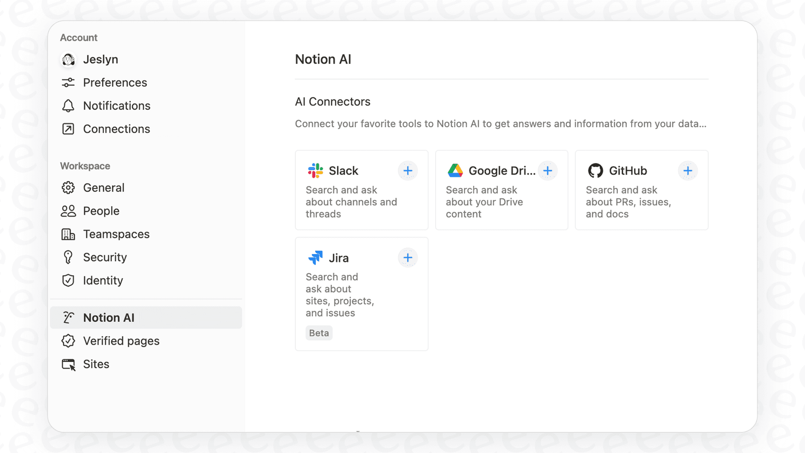Image resolution: width=805 pixels, height=453 pixels.
Task: Click Jeslyn's profile avatar
Action: [x=69, y=59]
